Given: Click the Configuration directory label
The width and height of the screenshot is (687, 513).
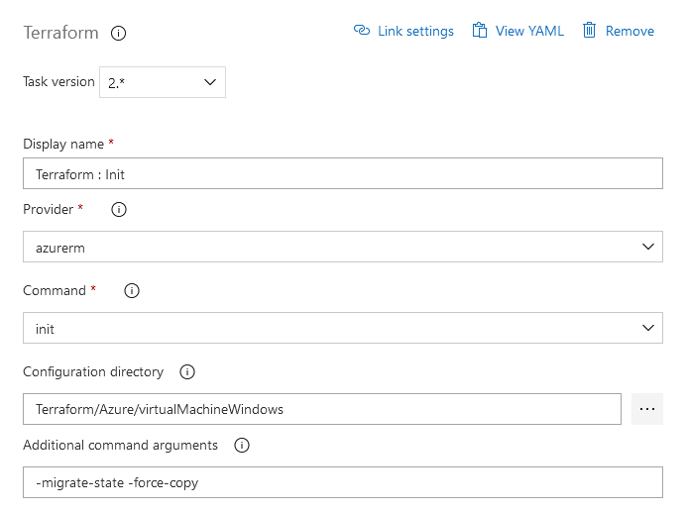Looking at the screenshot, I should click(x=93, y=372).
